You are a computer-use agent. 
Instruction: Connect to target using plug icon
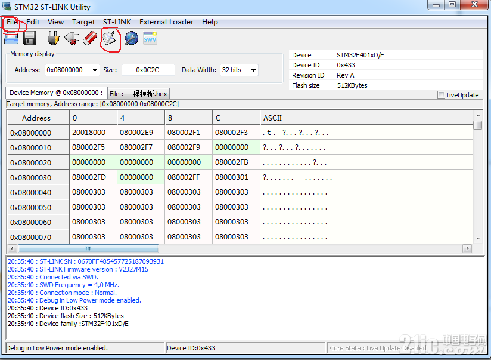53,38
